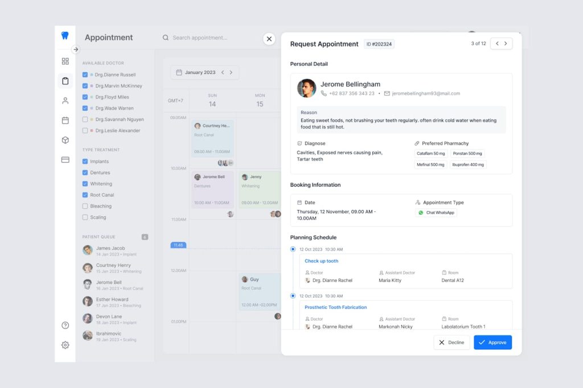Show next request with right chevron
Image resolution: width=583 pixels, height=388 pixels.
tap(506, 43)
